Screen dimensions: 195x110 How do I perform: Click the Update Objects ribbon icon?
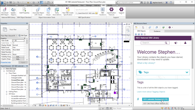pos(13,12)
